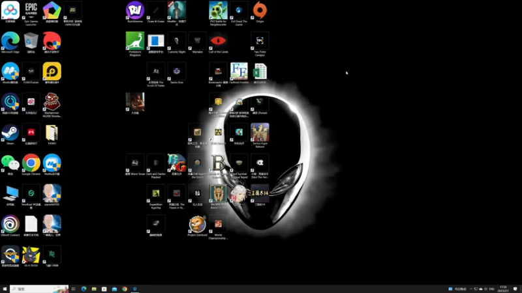
Task: Launch Microsoft Edge from the desktop
Action: tap(10, 41)
